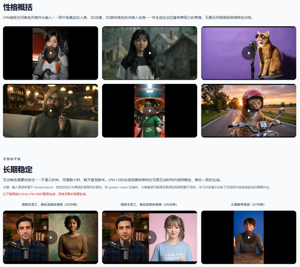300x267 pixels.
Task: Click the 长期稳定 section heading
Action: [x=18, y=169]
